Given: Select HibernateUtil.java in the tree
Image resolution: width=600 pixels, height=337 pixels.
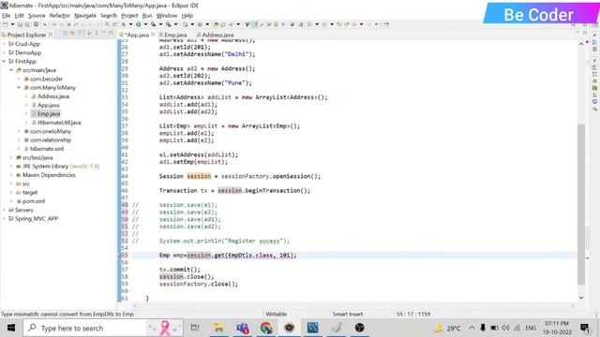Looking at the screenshot, I should [x=59, y=123].
